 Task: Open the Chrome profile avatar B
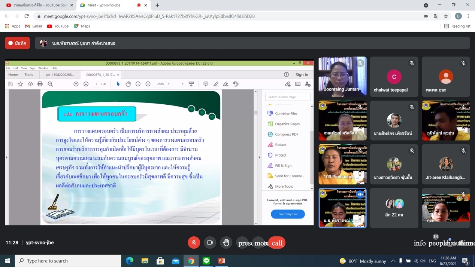click(x=458, y=16)
